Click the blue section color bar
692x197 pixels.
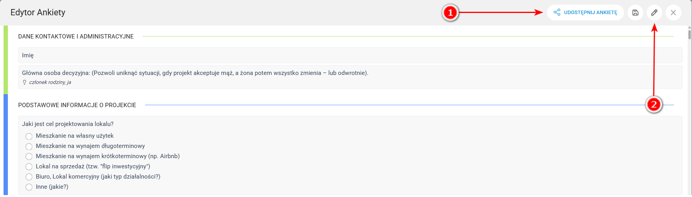click(6, 144)
